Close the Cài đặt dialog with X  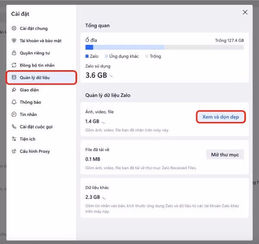coord(245,13)
